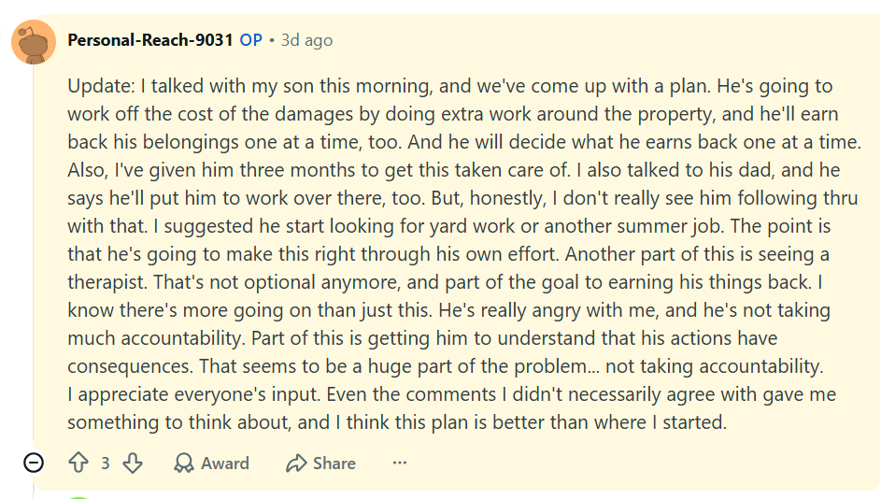Screen dimensions: 895x499
Task: Open Personal-Reach-9031's avatar profile picture
Action: (x=34, y=42)
